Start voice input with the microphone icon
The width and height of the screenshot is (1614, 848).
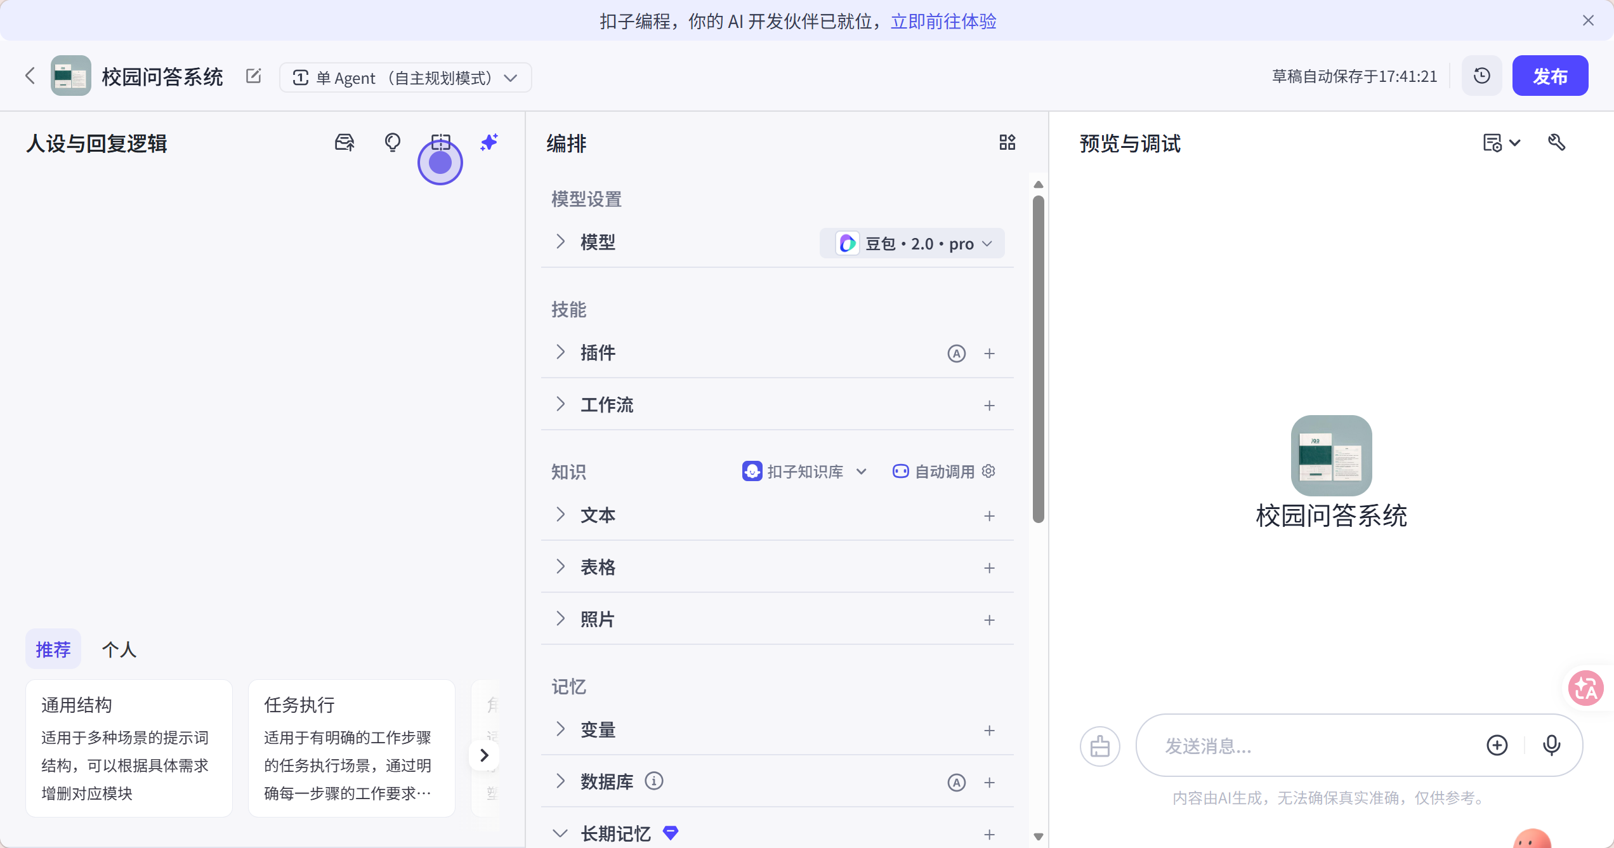pos(1552,745)
